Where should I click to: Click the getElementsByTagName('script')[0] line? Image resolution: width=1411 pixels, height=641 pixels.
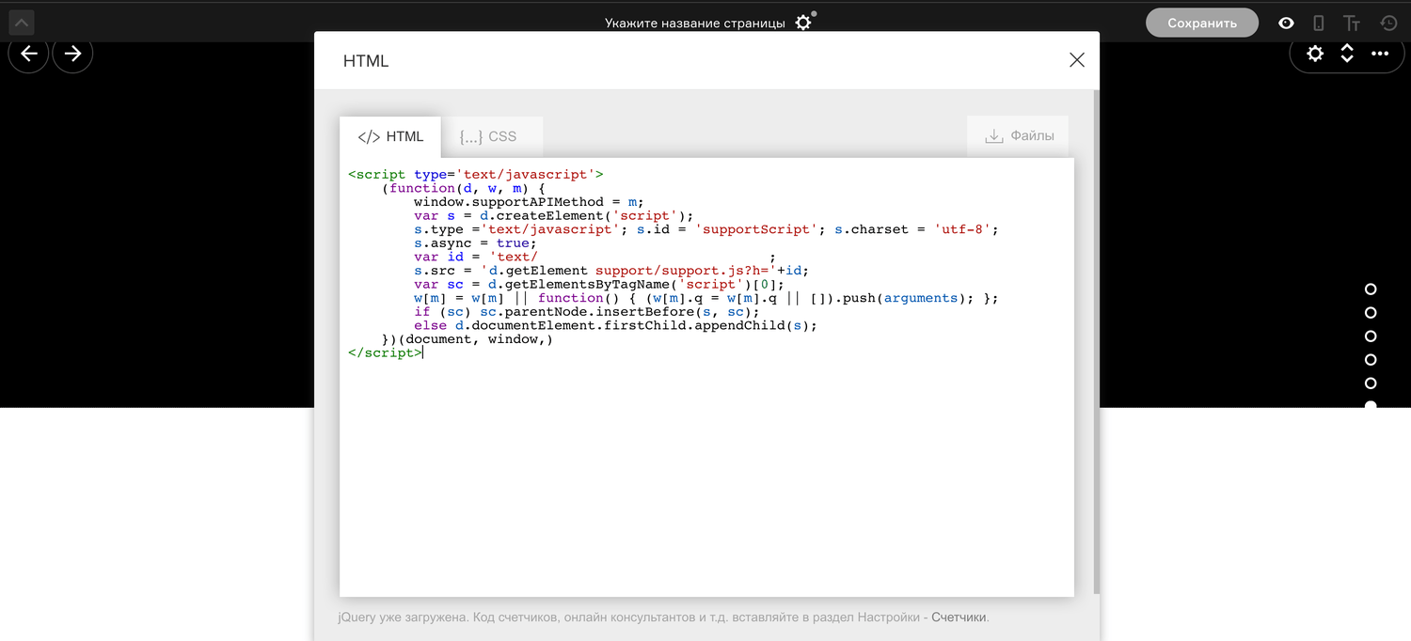click(x=598, y=284)
